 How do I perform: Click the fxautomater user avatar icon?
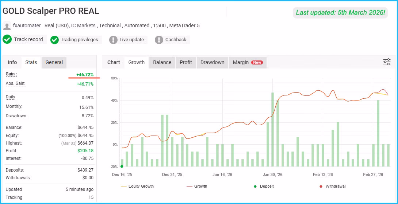7,26
